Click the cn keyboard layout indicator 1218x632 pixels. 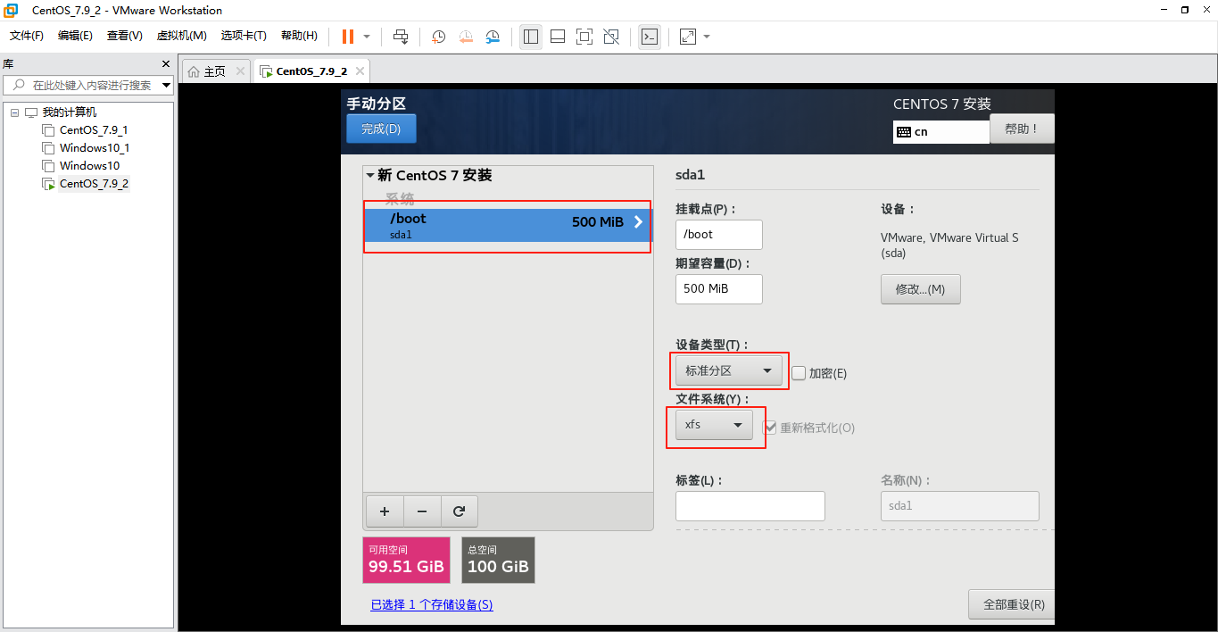pos(941,131)
